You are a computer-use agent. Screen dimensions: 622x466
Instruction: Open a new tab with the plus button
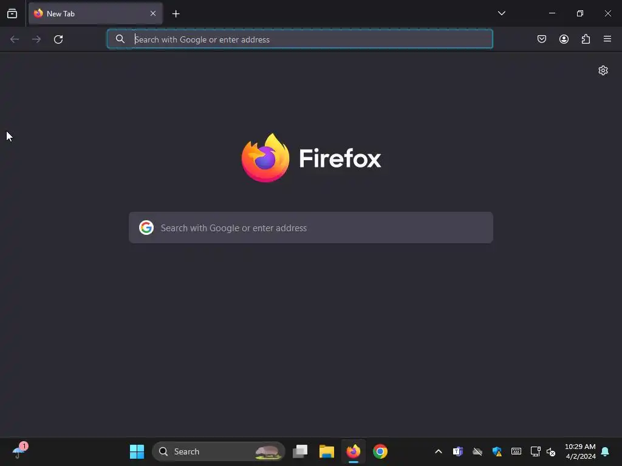(x=176, y=14)
